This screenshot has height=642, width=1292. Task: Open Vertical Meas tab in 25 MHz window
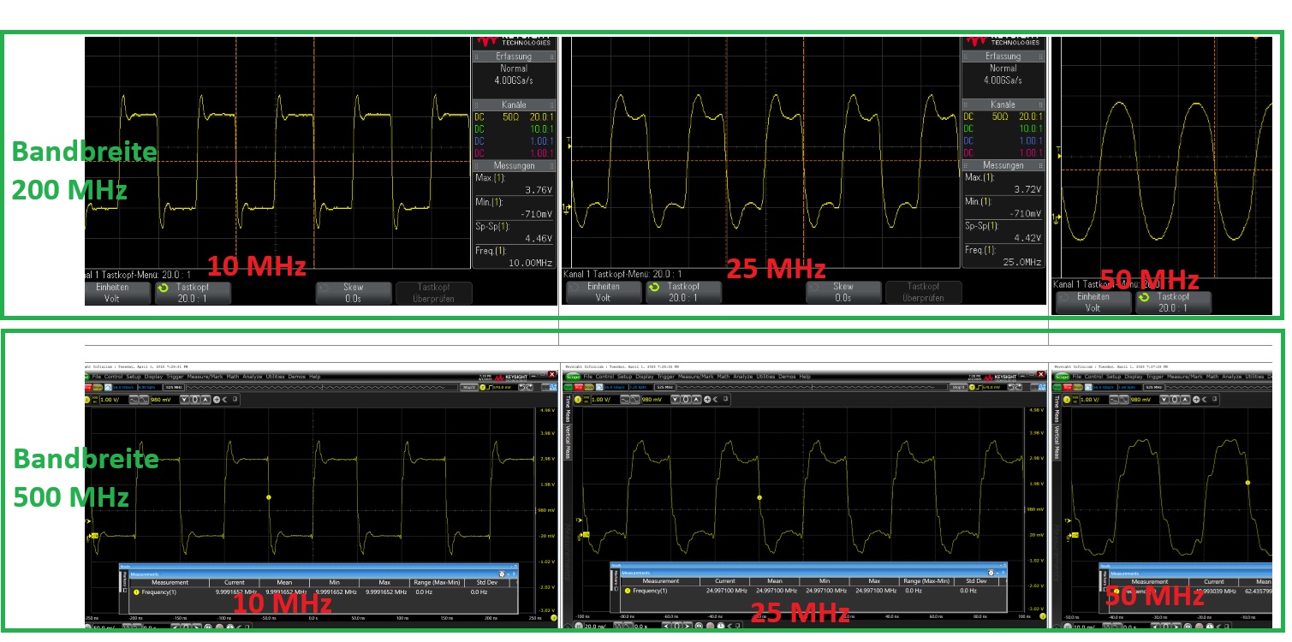(x=568, y=443)
